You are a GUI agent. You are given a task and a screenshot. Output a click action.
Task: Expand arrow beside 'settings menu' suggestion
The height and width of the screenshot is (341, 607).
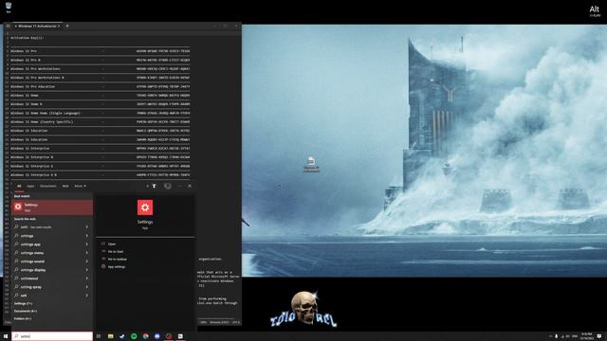click(87, 253)
